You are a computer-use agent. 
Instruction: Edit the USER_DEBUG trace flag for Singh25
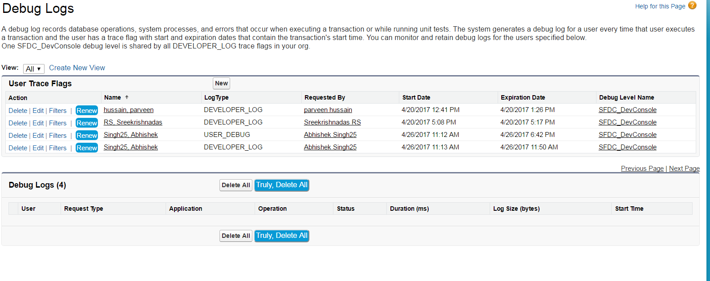coord(38,136)
